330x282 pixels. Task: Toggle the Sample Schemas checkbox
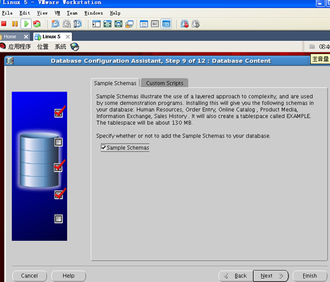(x=103, y=147)
